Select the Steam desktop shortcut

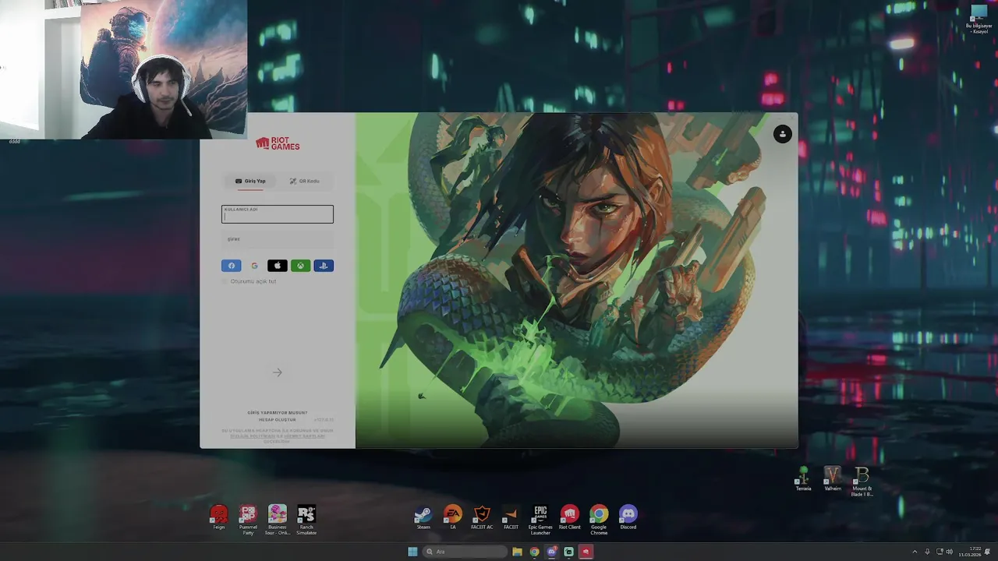pos(423,518)
